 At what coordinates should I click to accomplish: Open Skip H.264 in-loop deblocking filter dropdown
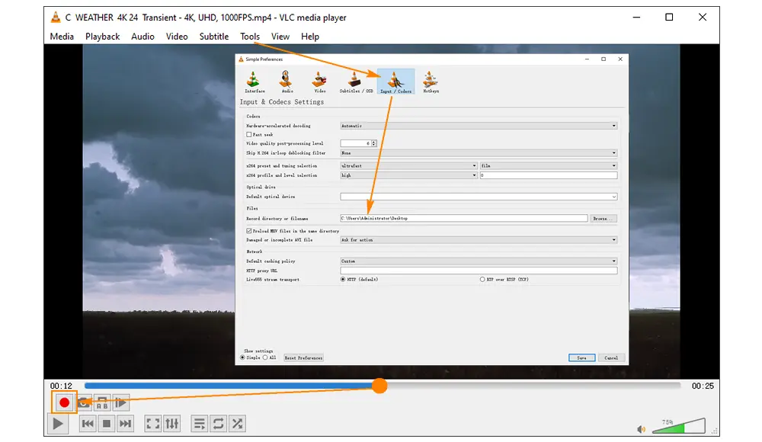pyautogui.click(x=479, y=153)
